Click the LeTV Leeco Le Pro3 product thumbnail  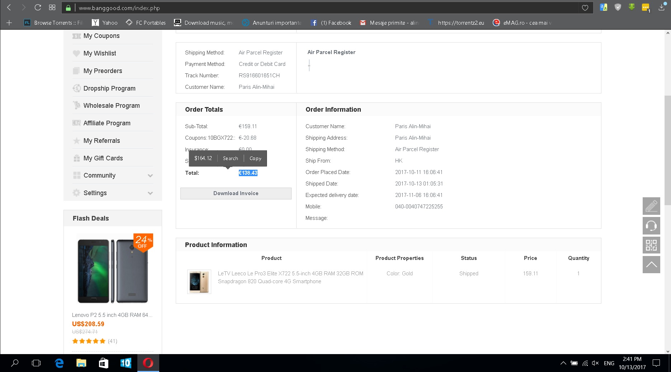coord(199,282)
